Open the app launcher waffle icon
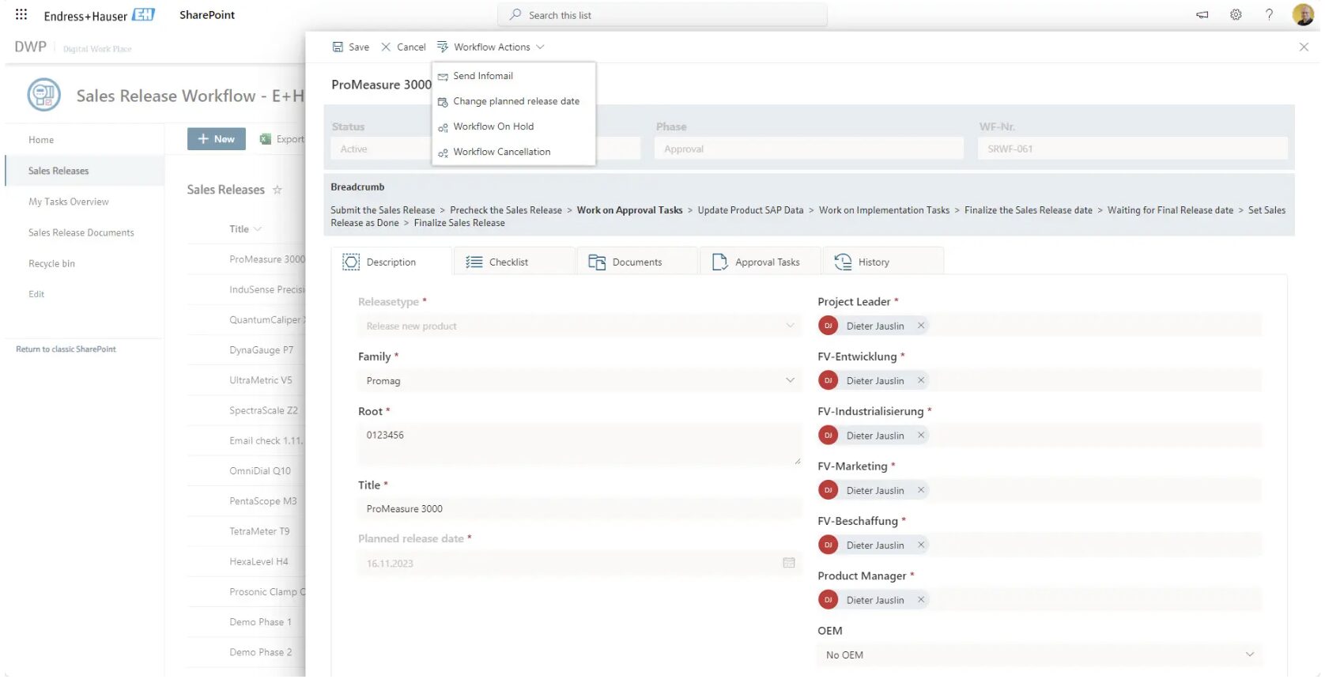This screenshot has height=683, width=1325. (x=21, y=14)
